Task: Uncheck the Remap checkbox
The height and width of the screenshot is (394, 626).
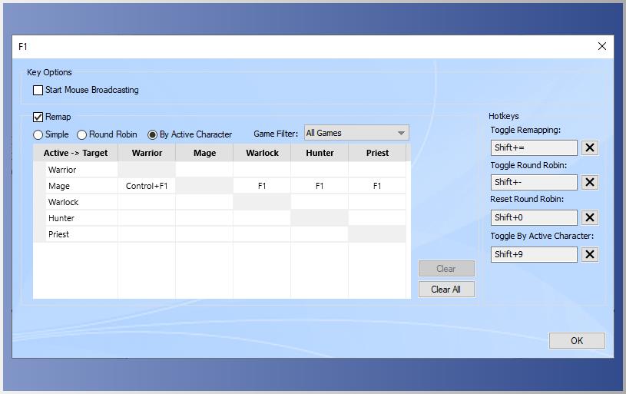Action: 38,118
